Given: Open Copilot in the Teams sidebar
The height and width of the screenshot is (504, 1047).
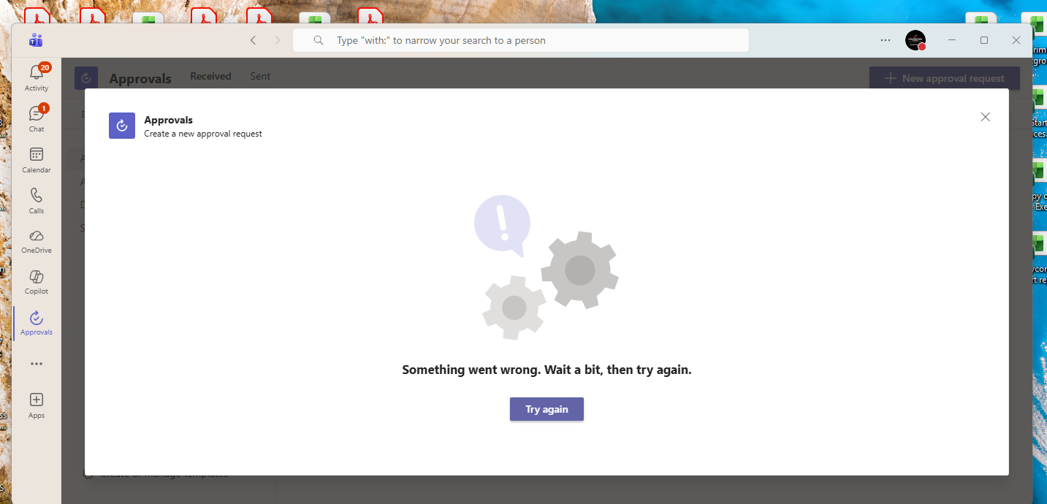Looking at the screenshot, I should (37, 282).
